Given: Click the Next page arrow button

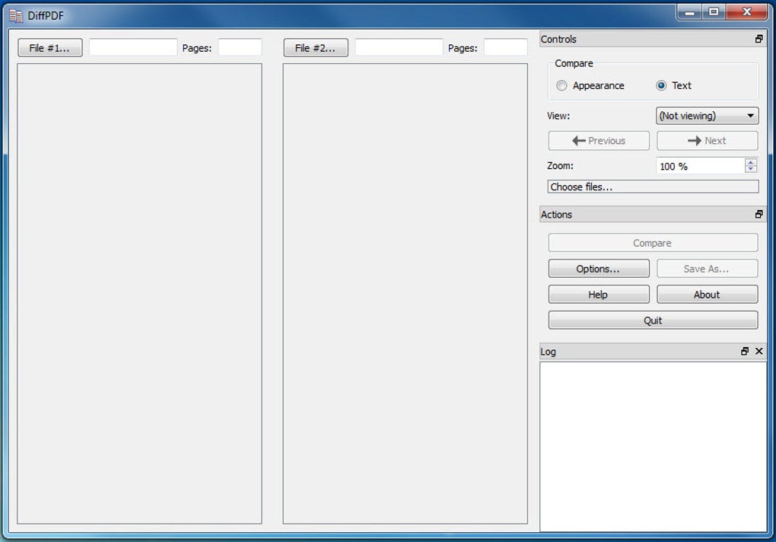Looking at the screenshot, I should point(707,140).
